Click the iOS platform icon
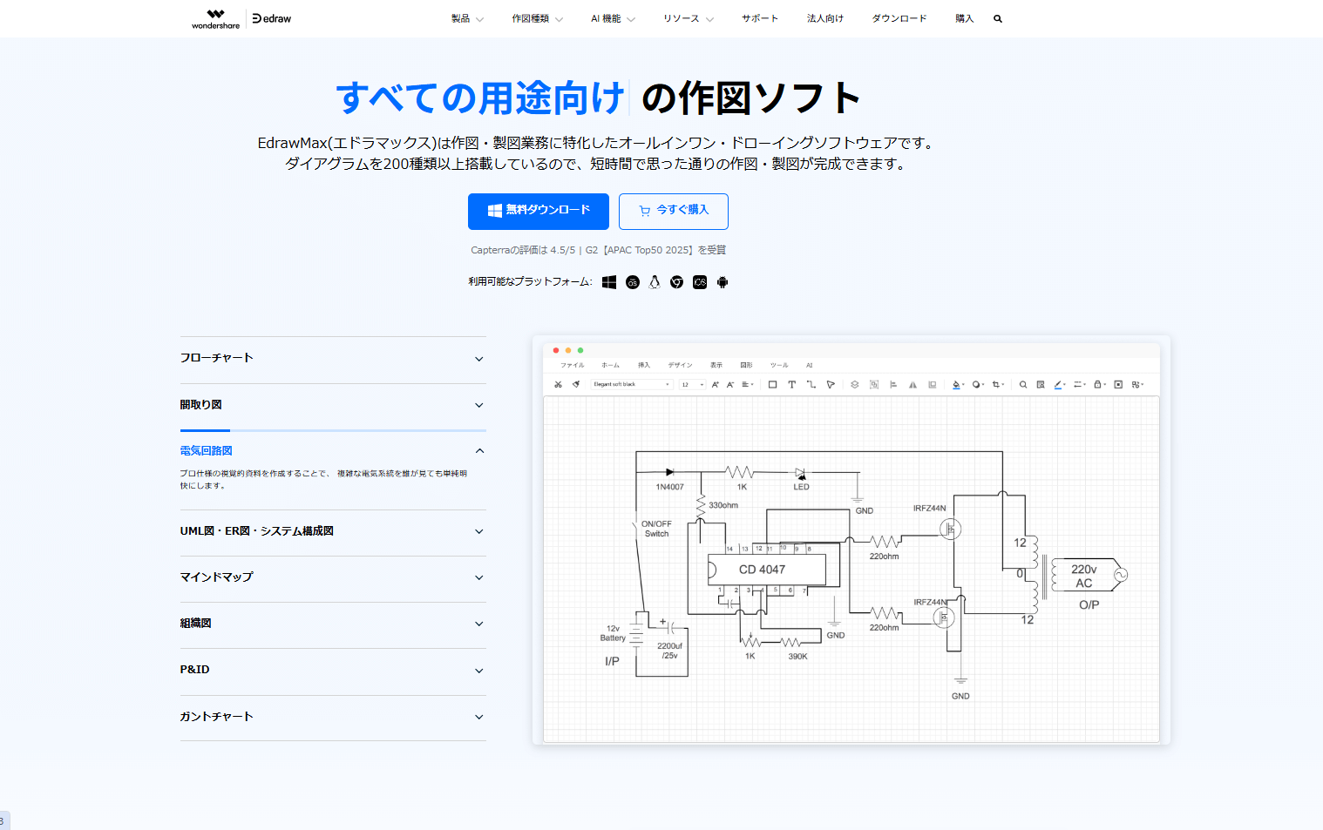The width and height of the screenshot is (1323, 830). pos(700,282)
